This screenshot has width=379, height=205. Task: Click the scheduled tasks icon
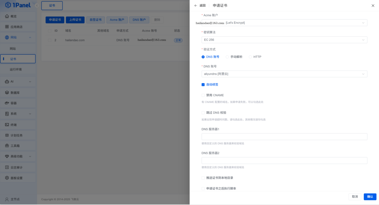pyautogui.click(x=7, y=135)
